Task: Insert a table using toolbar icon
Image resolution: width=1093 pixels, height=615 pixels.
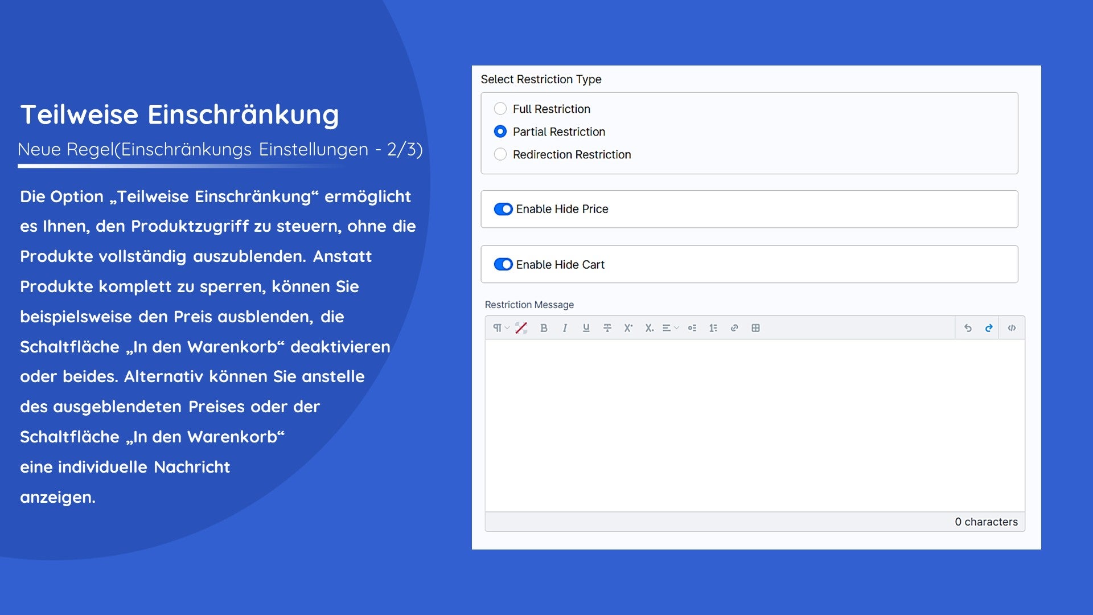Action: point(755,328)
